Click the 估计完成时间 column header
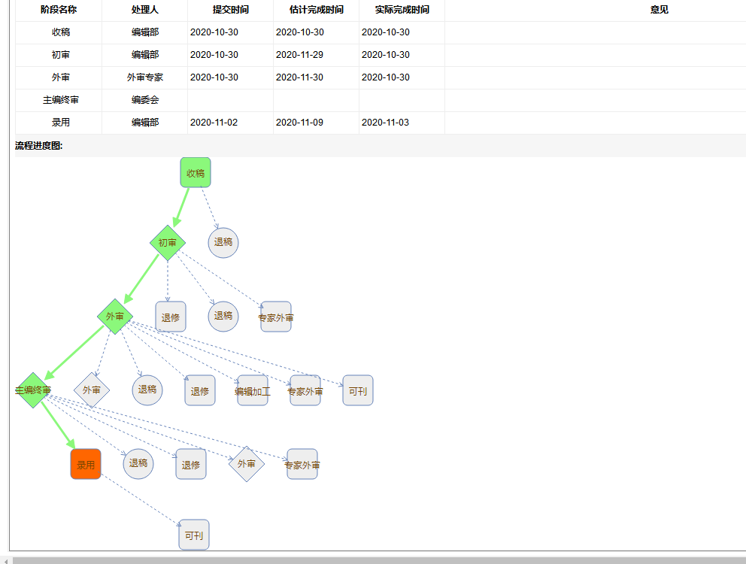 316,10
